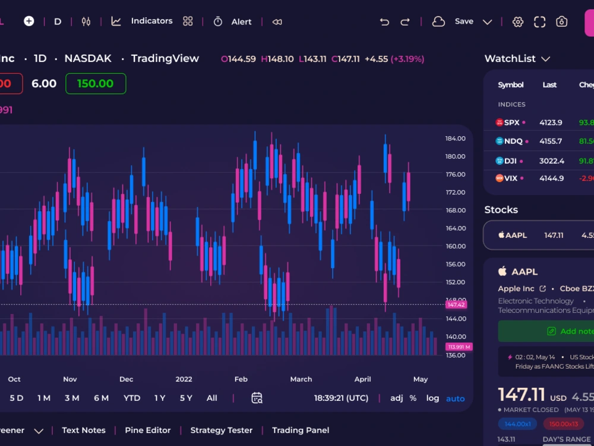
Task: Select the DJI watchlist row
Action: (539, 161)
